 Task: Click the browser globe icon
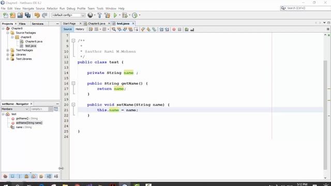[90, 15]
